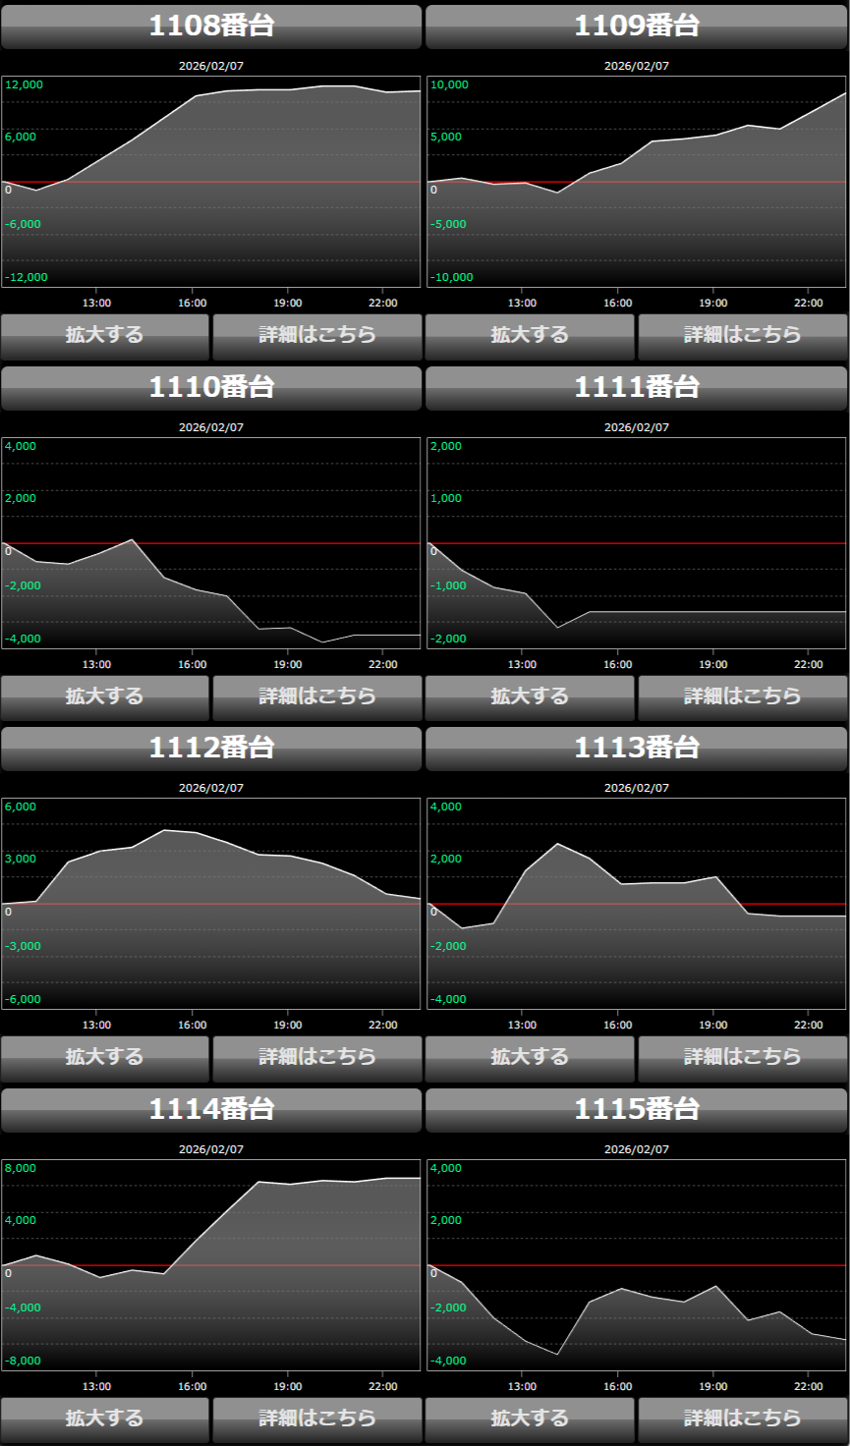Open details link under 1112番台
850x1446 pixels.
(x=316, y=1058)
